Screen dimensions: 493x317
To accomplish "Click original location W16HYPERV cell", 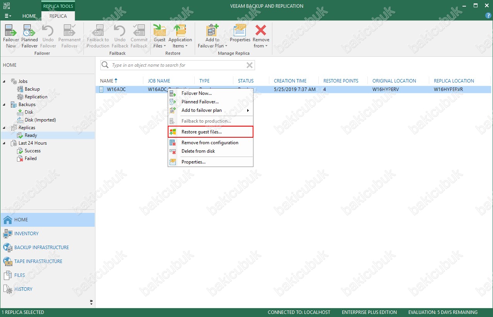I will (x=385, y=89).
